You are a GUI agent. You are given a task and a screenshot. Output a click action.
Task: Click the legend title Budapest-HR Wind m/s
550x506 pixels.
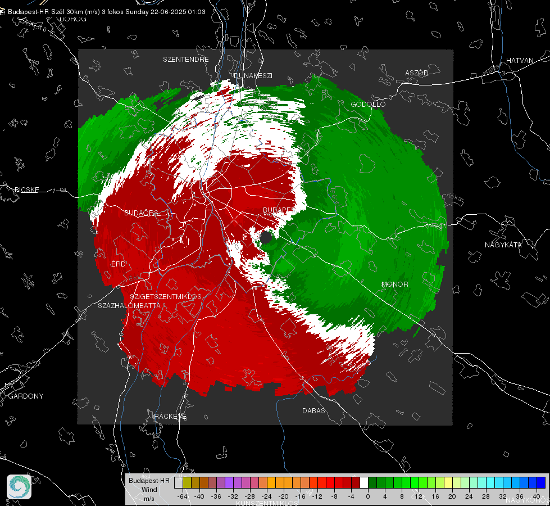(149, 490)
